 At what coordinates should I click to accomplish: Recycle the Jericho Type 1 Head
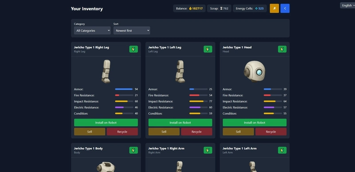(271, 132)
